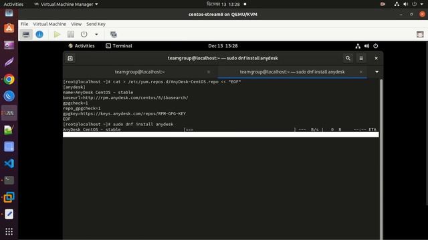Open guest clock Dec 13 13:28

point(223,46)
